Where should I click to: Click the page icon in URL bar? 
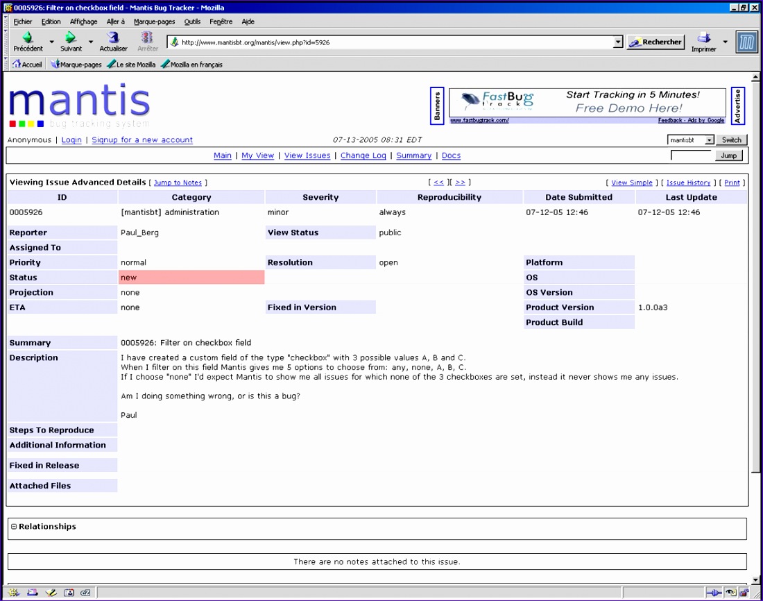pyautogui.click(x=174, y=42)
